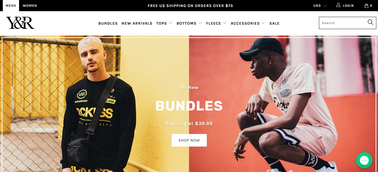Screen dimensions: 378x172
Task: Click the search magnifying glass icon
Action: [x=370, y=22]
